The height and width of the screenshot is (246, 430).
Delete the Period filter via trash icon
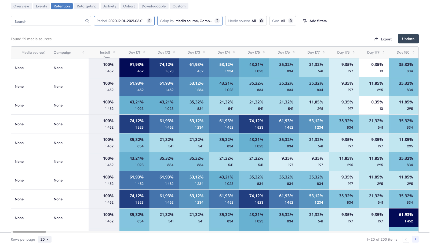click(149, 21)
